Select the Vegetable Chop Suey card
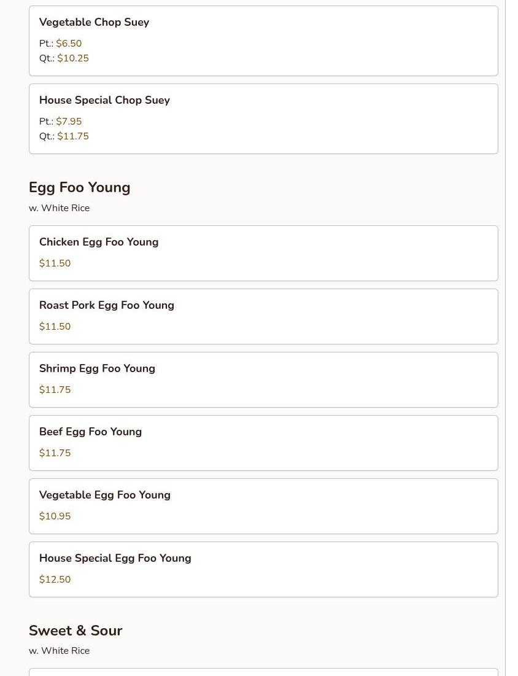This screenshot has width=518, height=676. click(x=263, y=41)
